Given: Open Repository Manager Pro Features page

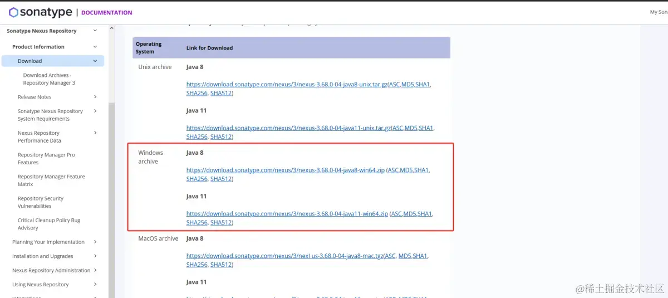Looking at the screenshot, I should (46, 159).
